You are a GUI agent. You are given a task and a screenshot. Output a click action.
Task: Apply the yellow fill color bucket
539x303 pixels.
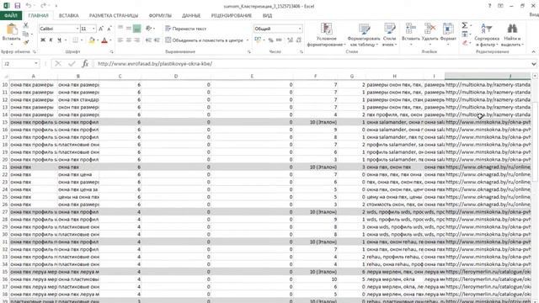pos(92,40)
